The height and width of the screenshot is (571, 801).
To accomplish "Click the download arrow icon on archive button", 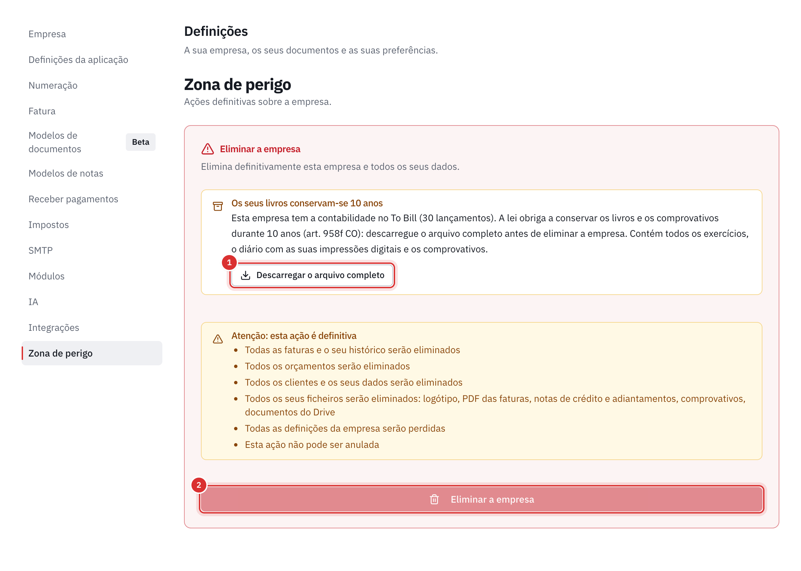I will point(246,275).
